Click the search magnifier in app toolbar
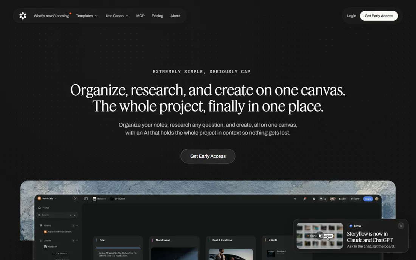 [x=295, y=199]
